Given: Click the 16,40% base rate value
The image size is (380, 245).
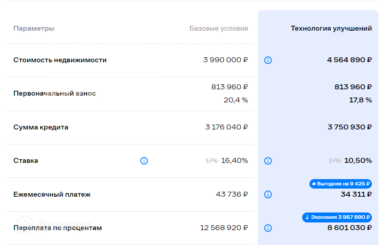Looking at the screenshot, I should pyautogui.click(x=234, y=161).
